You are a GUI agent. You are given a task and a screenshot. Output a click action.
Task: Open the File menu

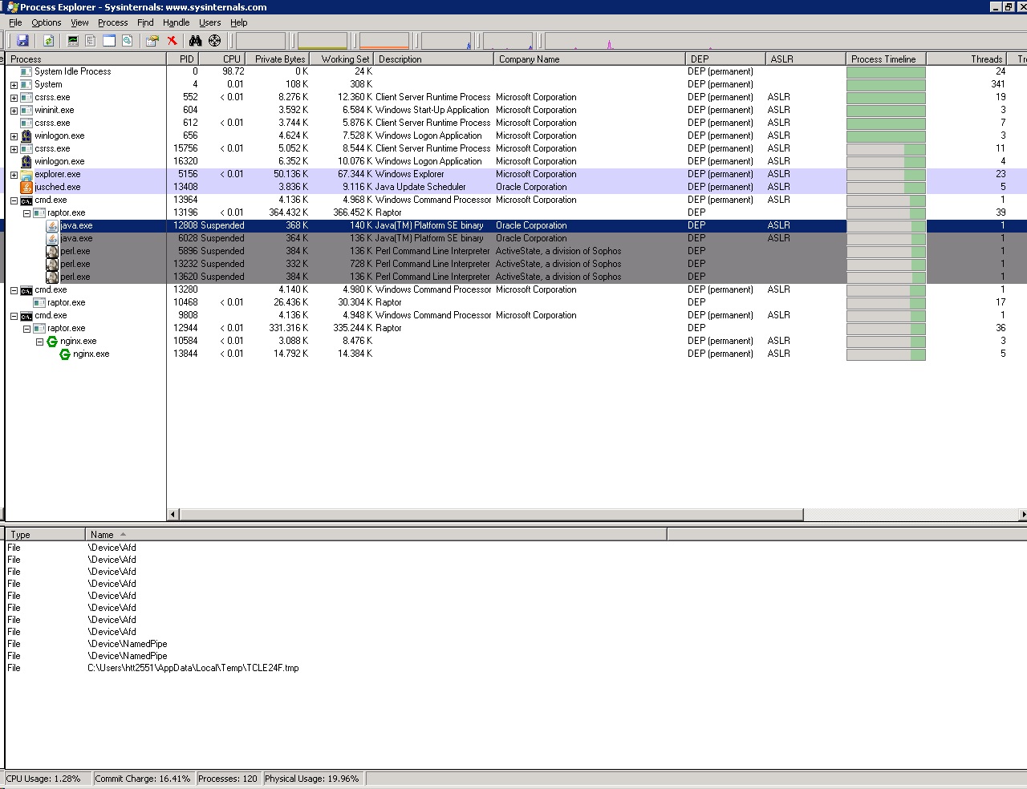coord(15,22)
